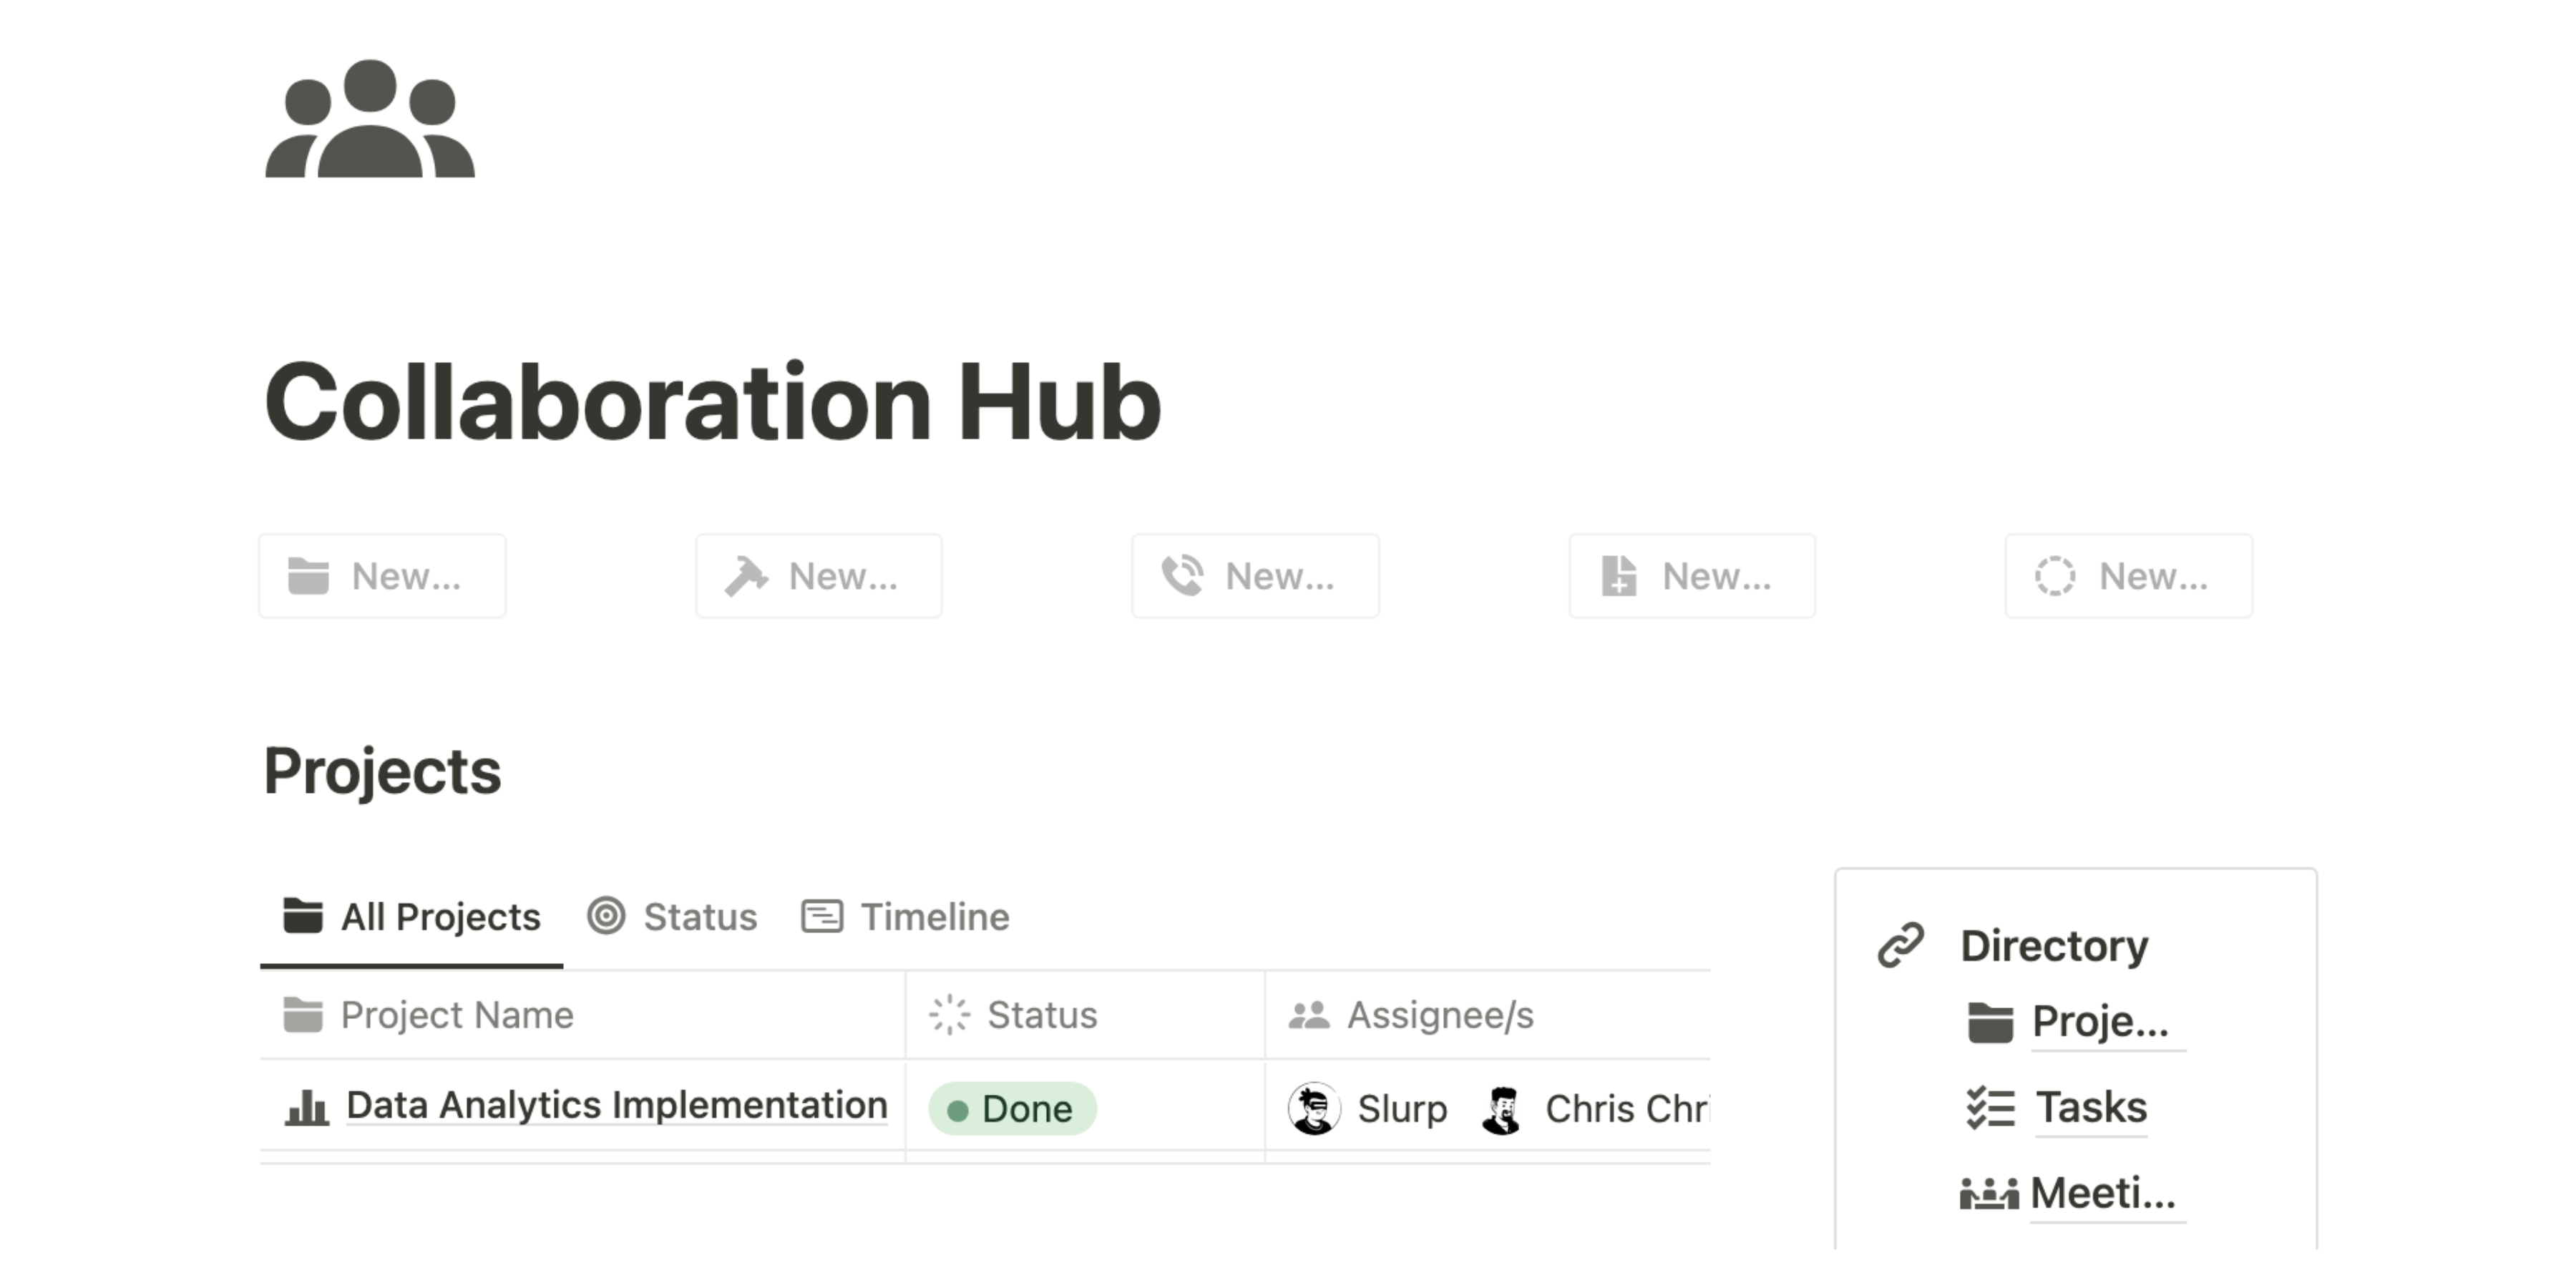The width and height of the screenshot is (2576, 1288).
Task: Switch to the Timeline view tab
Action: [x=906, y=917]
